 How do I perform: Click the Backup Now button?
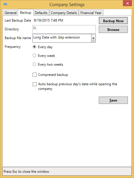click(113, 21)
